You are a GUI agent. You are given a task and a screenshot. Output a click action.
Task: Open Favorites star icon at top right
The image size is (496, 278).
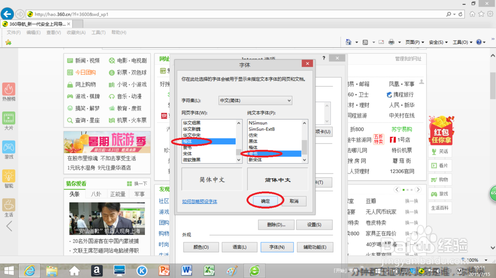click(x=481, y=14)
